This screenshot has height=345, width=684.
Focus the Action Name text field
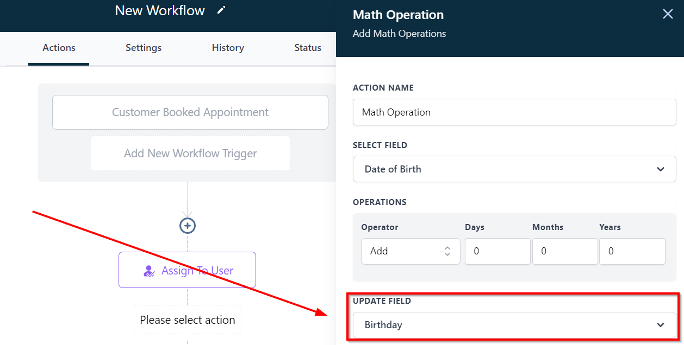(x=514, y=112)
